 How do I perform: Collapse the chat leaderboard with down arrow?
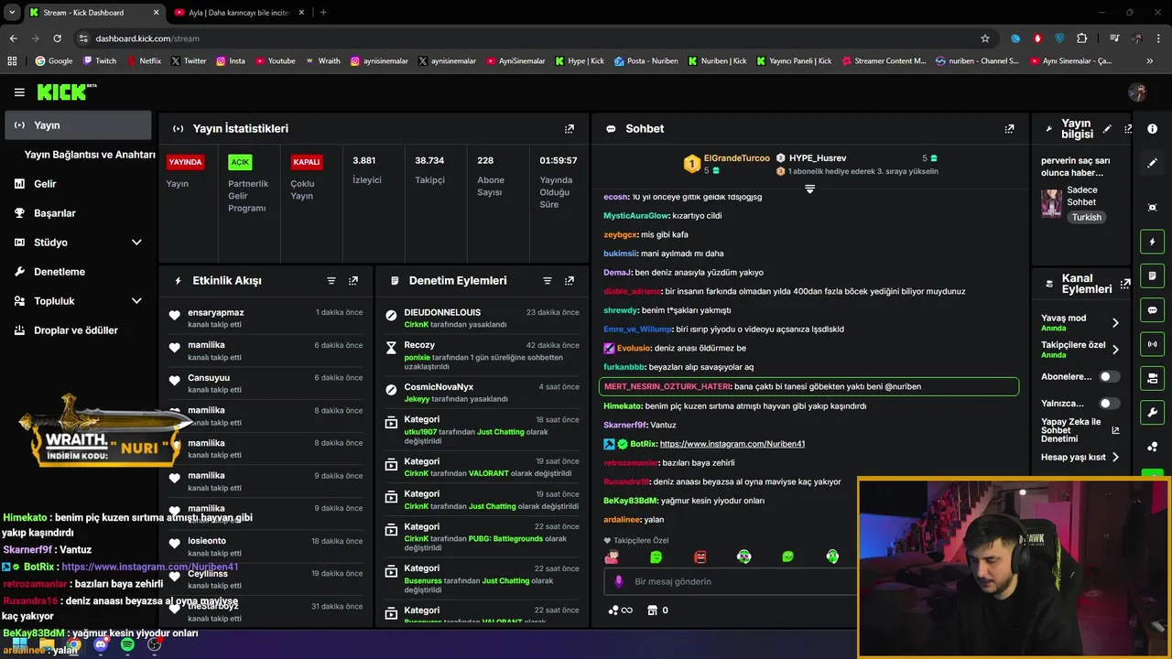click(x=809, y=189)
